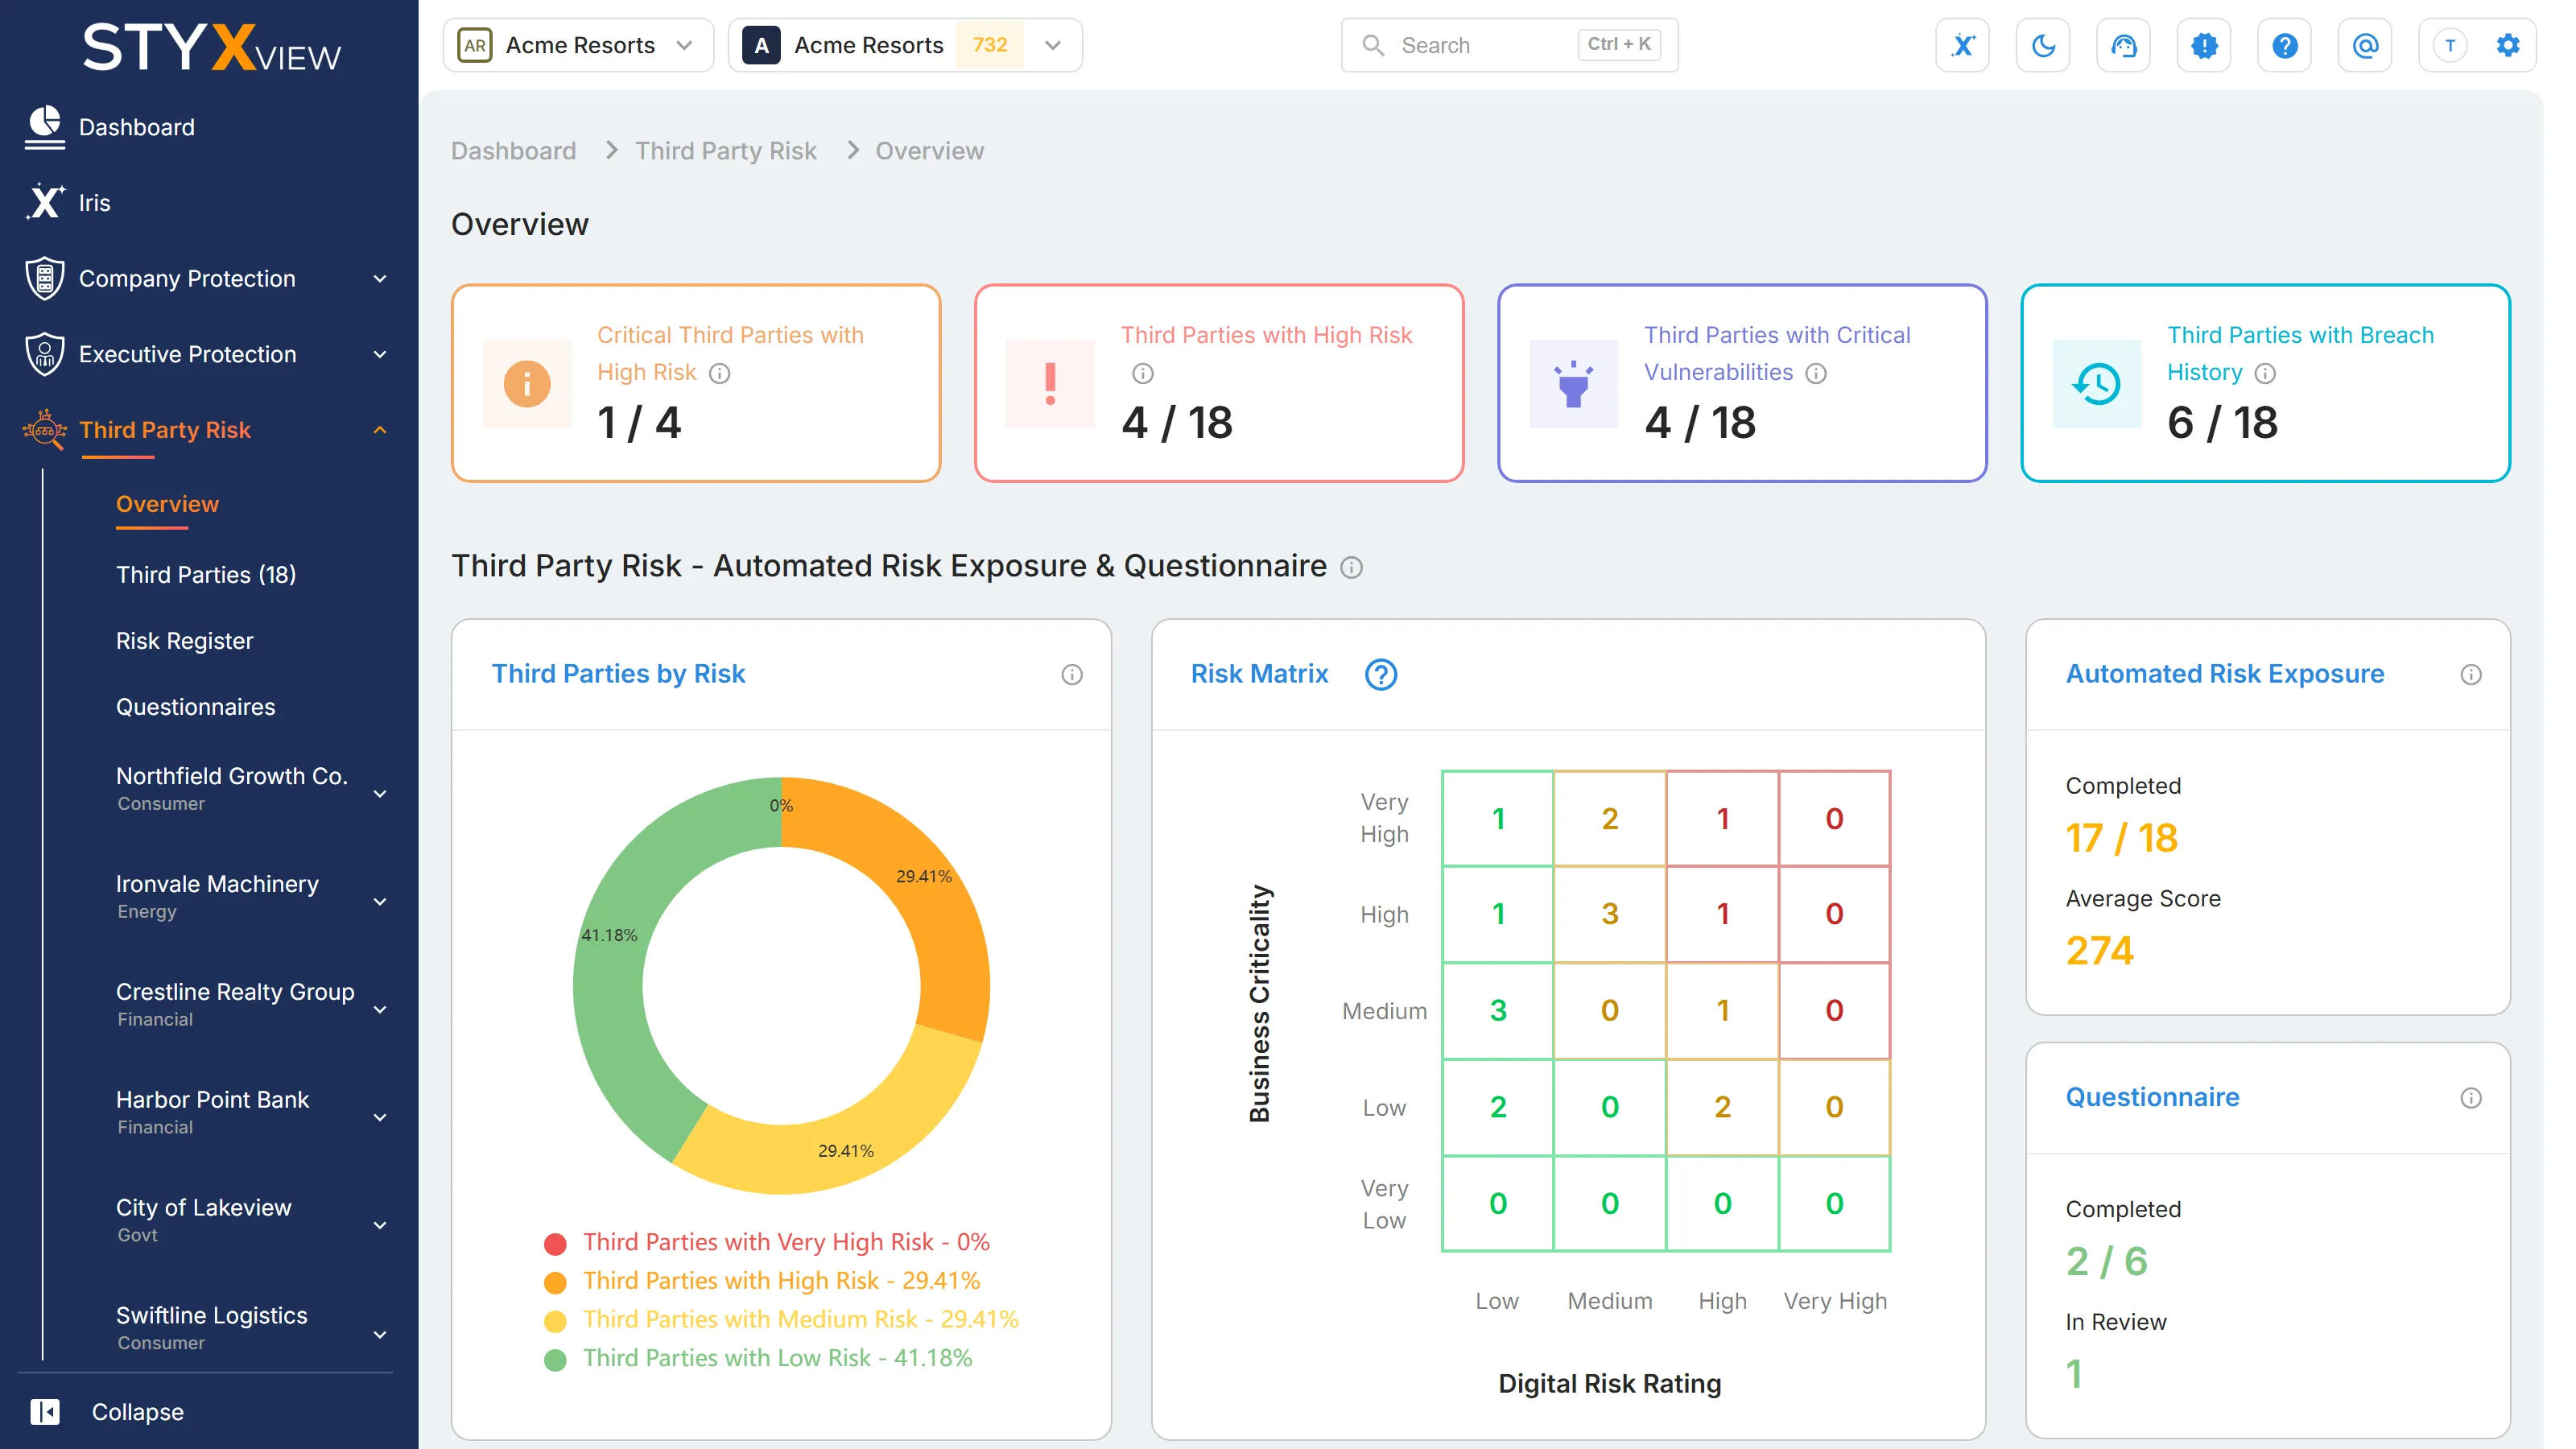Click the green Low Risk legend dot
The width and height of the screenshot is (2576, 1449).
pyautogui.click(x=555, y=1360)
